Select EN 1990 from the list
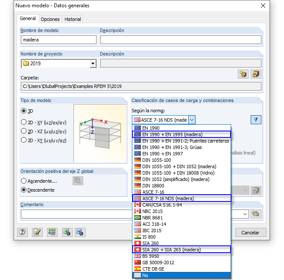The width and height of the screenshot is (284, 280). pyautogui.click(x=182, y=128)
